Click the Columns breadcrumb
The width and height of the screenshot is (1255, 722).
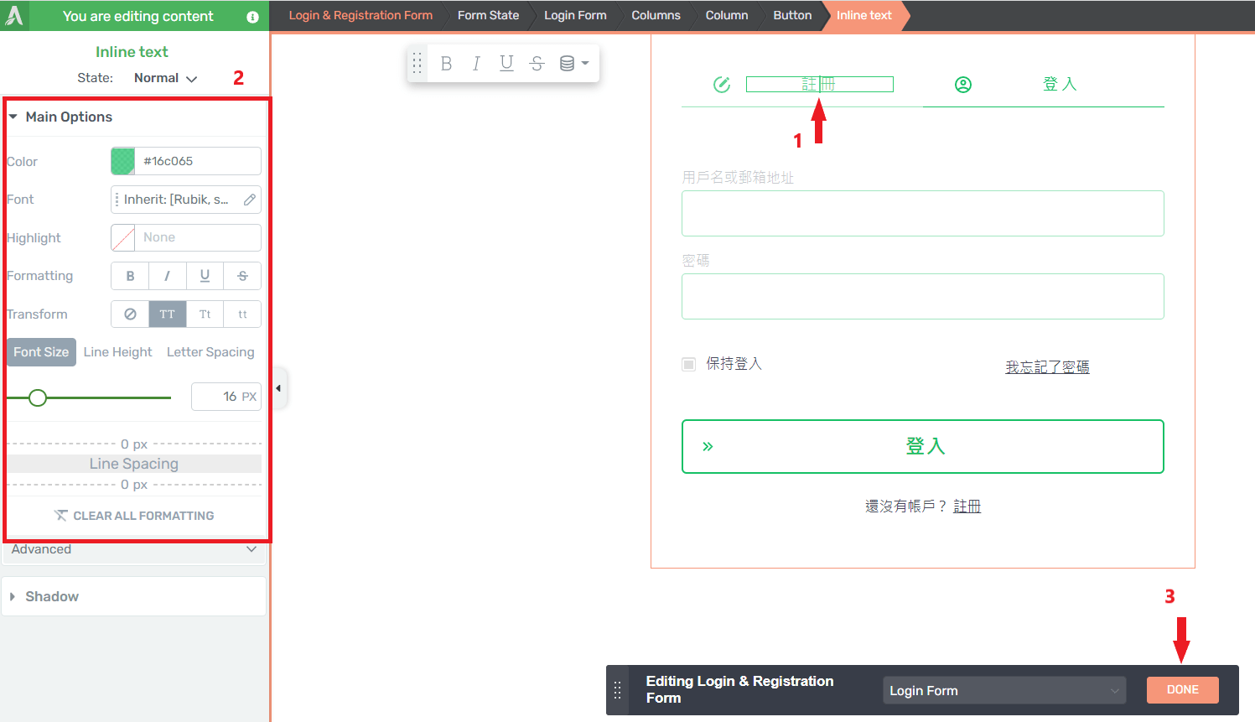pyautogui.click(x=656, y=16)
